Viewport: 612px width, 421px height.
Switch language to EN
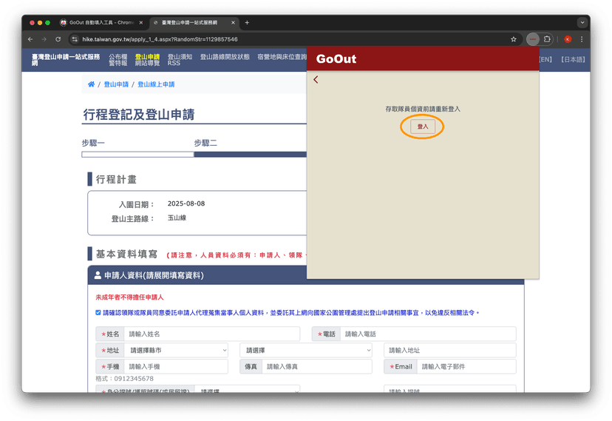(x=545, y=59)
